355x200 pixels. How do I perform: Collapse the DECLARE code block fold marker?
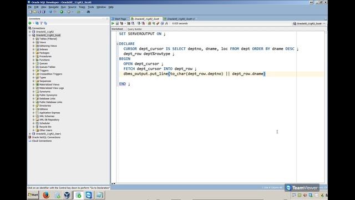point(118,44)
